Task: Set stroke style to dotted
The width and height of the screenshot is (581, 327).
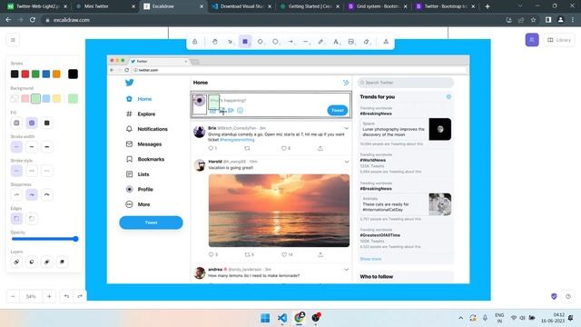Action: 46,171
